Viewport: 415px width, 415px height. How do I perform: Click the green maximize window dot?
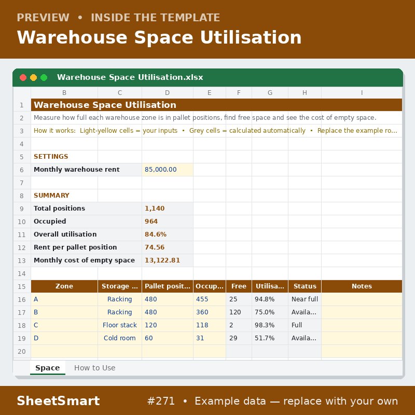[44, 77]
